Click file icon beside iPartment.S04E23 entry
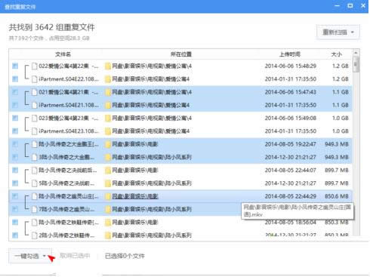370x277 pixels. (x=35, y=131)
